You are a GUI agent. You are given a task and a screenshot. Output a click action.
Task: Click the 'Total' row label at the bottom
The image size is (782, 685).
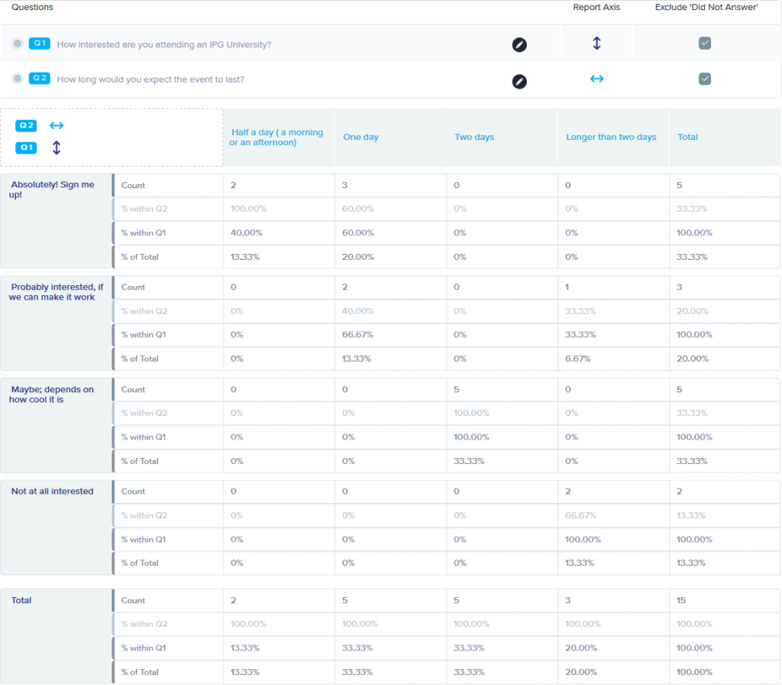tap(21, 600)
